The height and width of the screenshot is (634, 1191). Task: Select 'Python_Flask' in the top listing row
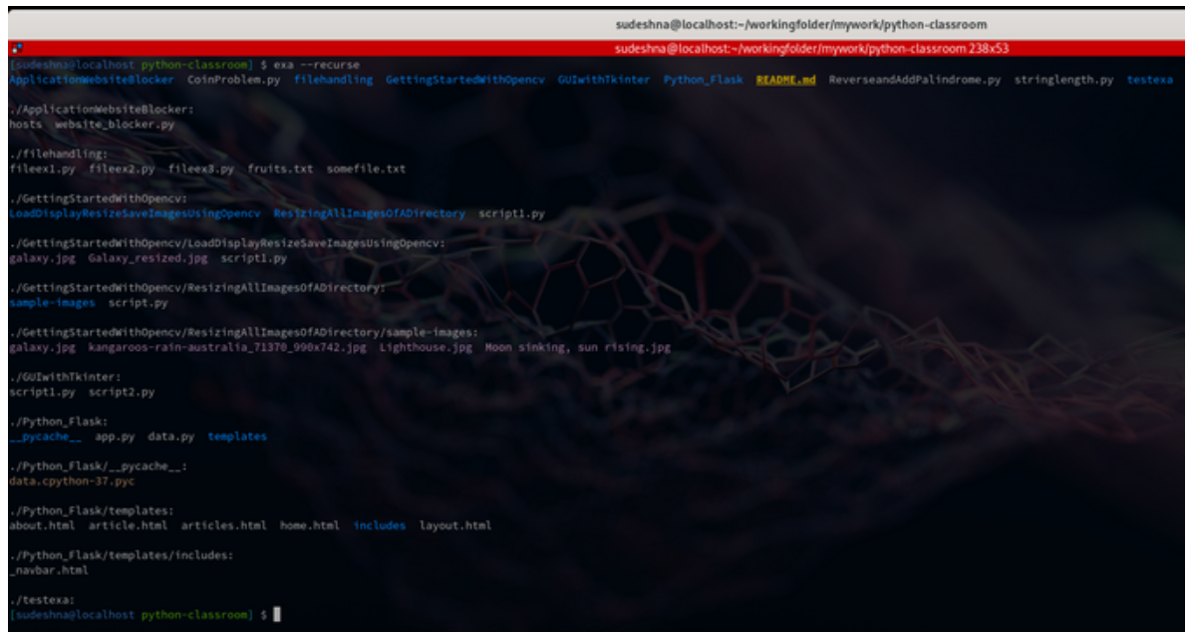(704, 80)
